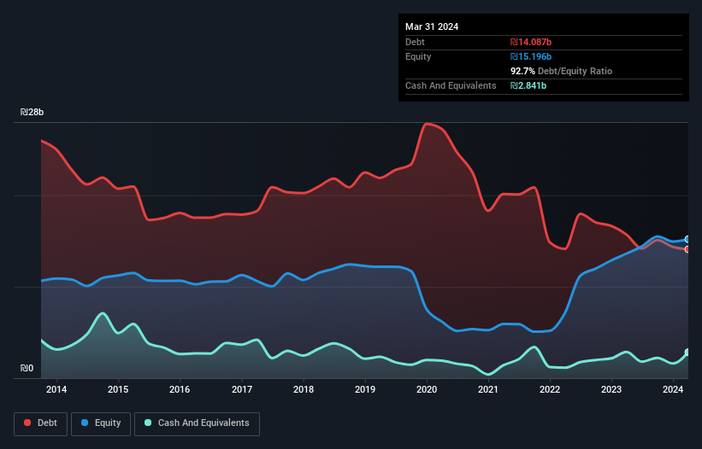Toggle the Equity legend button
702x449 pixels.
101,423
